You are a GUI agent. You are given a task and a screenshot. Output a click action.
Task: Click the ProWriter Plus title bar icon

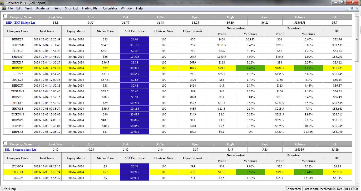[3, 3]
